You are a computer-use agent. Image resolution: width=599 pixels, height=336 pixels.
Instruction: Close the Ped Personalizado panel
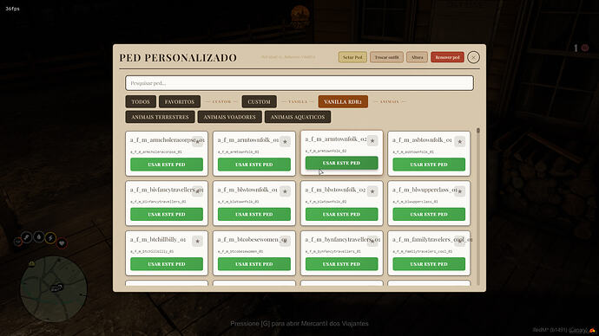473,57
